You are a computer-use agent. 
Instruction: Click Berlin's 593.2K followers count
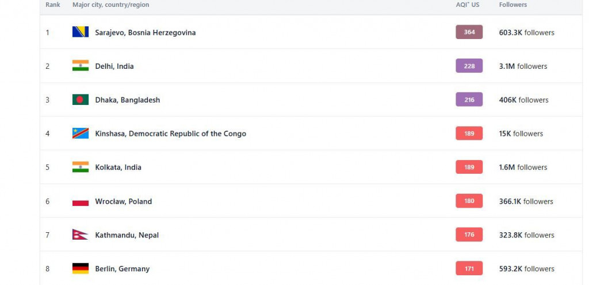526,269
